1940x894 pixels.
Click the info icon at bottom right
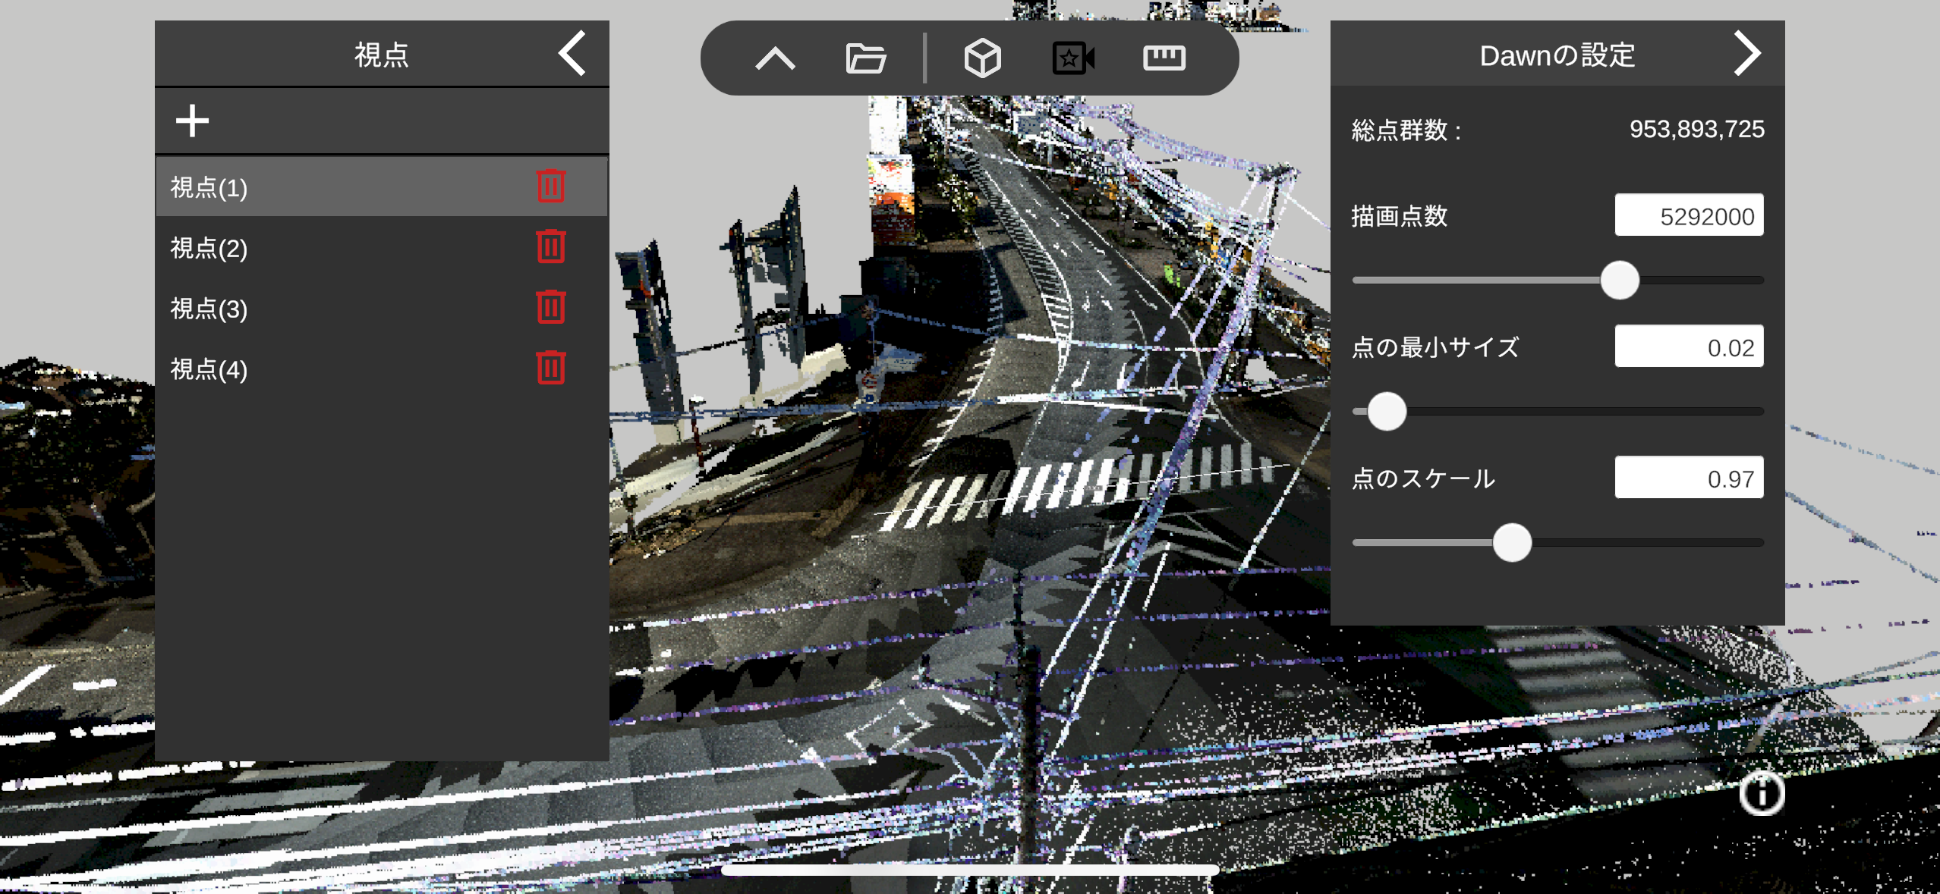pyautogui.click(x=1762, y=794)
